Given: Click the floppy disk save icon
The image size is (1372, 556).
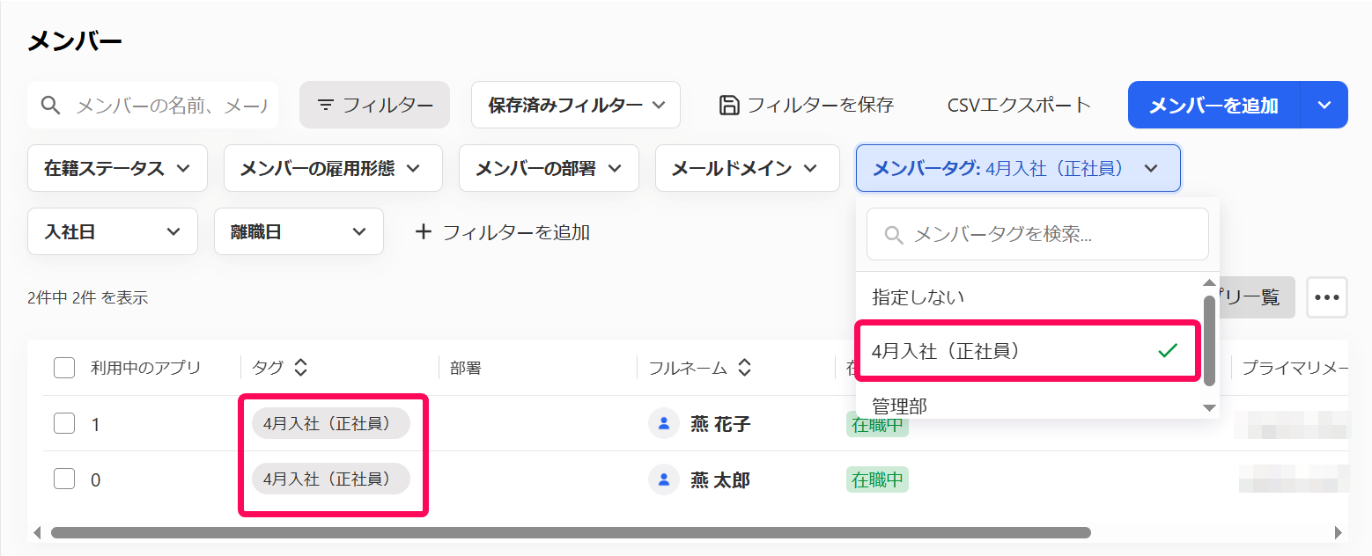Looking at the screenshot, I should [729, 106].
